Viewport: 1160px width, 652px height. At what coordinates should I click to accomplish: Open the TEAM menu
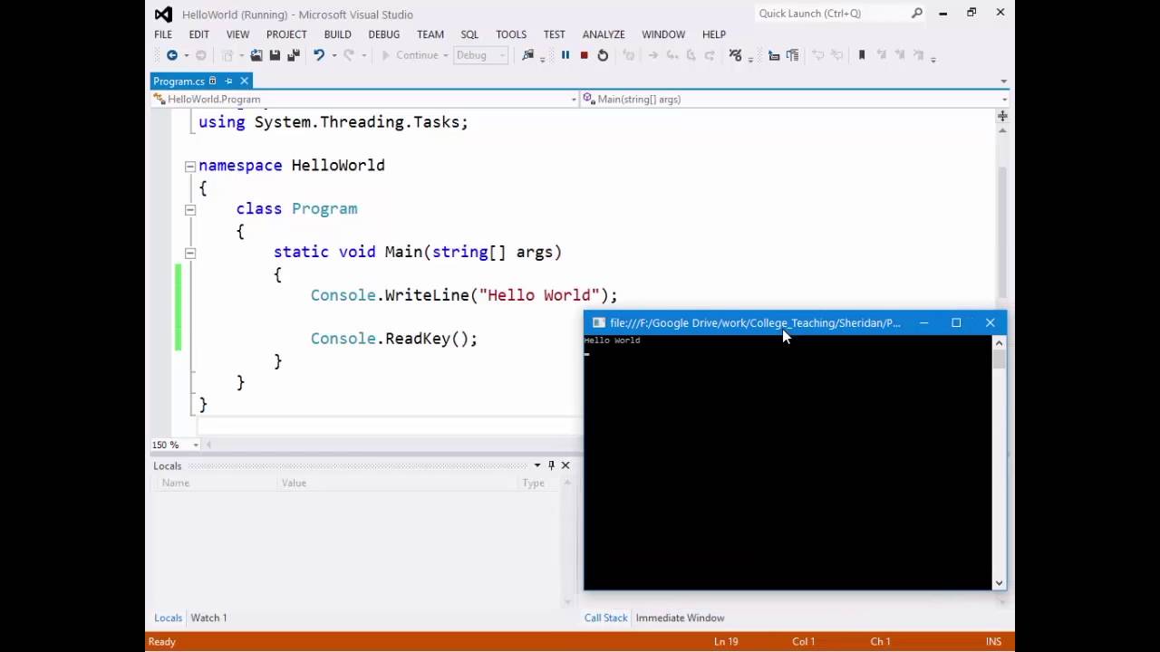430,34
